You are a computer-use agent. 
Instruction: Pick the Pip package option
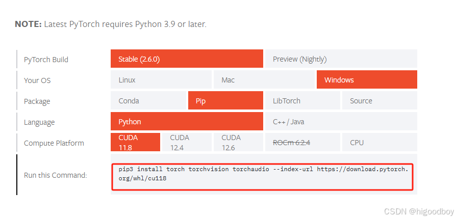[x=225, y=100]
